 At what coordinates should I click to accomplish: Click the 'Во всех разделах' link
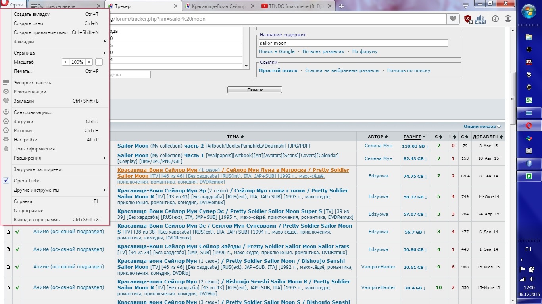pyautogui.click(x=323, y=51)
